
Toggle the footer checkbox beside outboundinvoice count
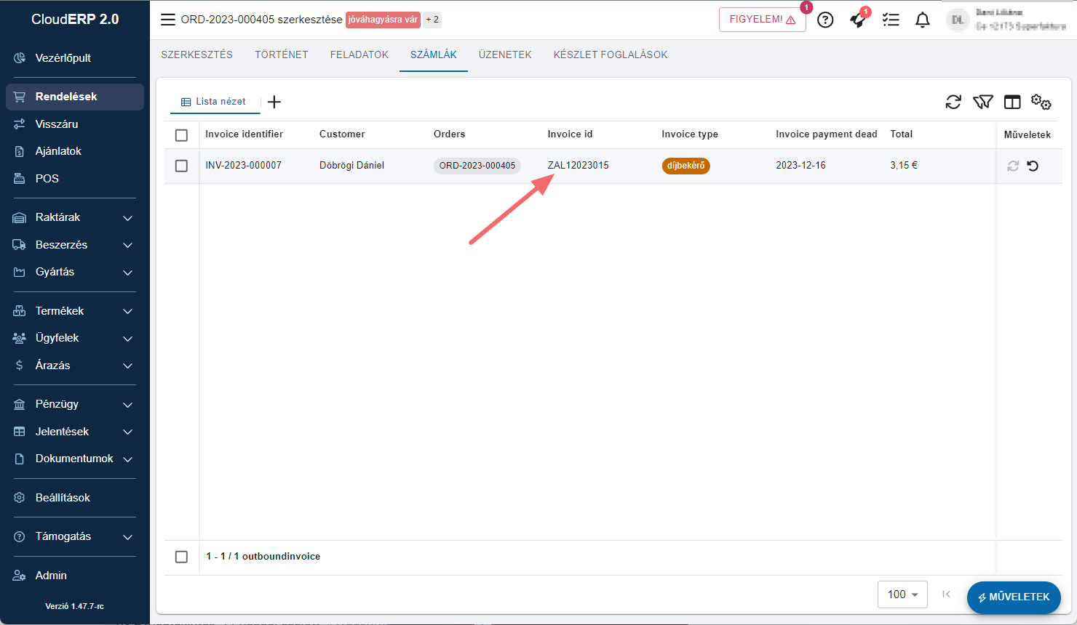coord(181,557)
